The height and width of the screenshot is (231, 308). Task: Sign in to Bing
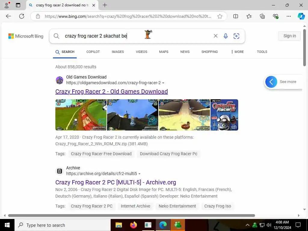click(290, 36)
